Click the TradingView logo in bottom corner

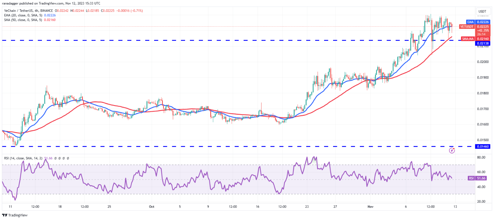tap(15, 215)
